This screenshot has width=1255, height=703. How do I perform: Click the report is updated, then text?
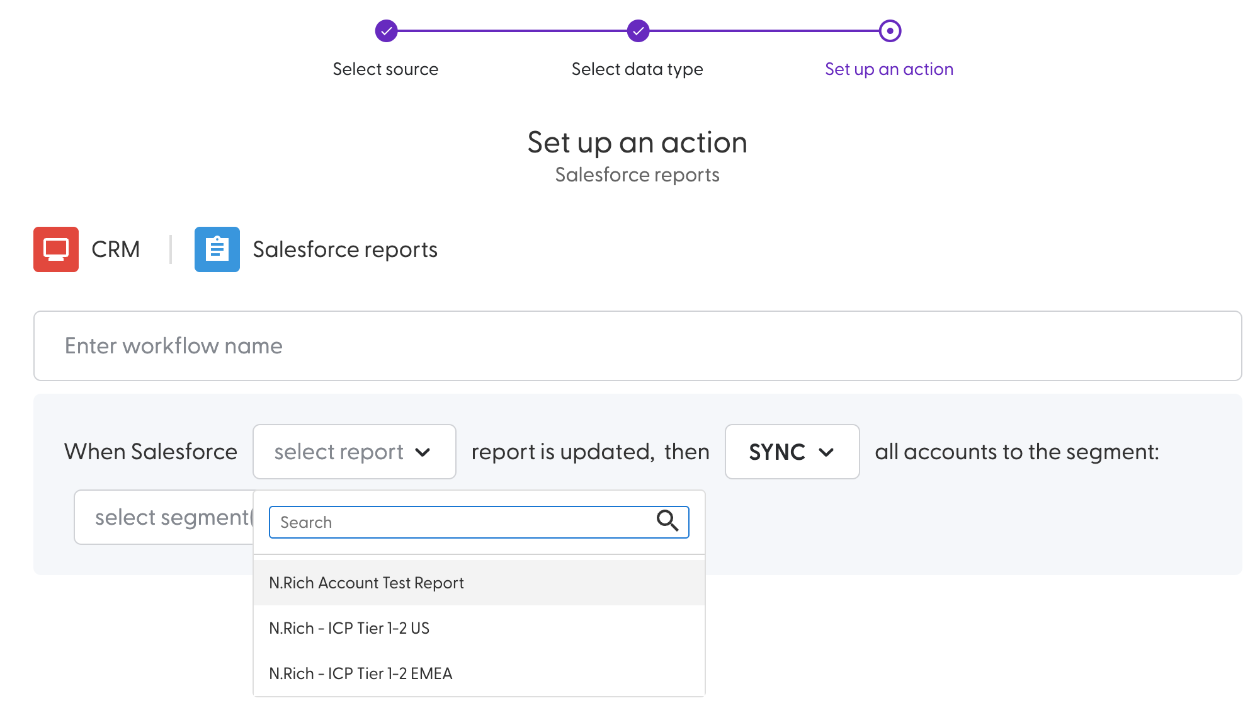[591, 452]
